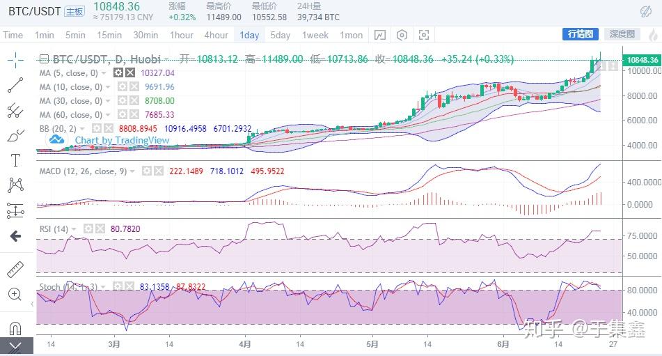Expand MA (10, close, 0) dropdown arrow
Viewport: 662px width, 356px height.
point(108,87)
